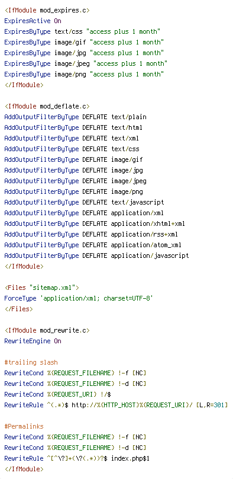This screenshot has height=479, width=233.
Task: Click the DEFLATE application/atom_xml line
Action: [93, 245]
